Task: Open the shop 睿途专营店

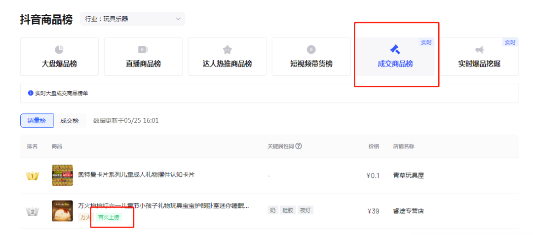Action: (408, 211)
